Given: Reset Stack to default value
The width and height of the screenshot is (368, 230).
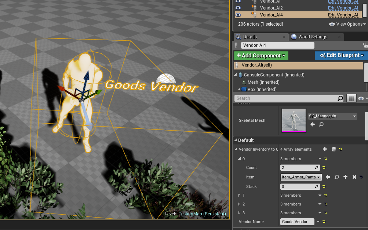Looking at the screenshot, I should pos(324,186).
